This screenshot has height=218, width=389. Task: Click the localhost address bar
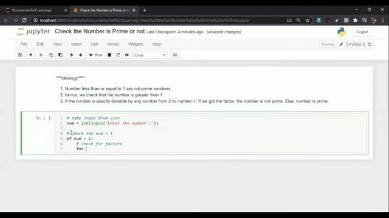coord(159,20)
